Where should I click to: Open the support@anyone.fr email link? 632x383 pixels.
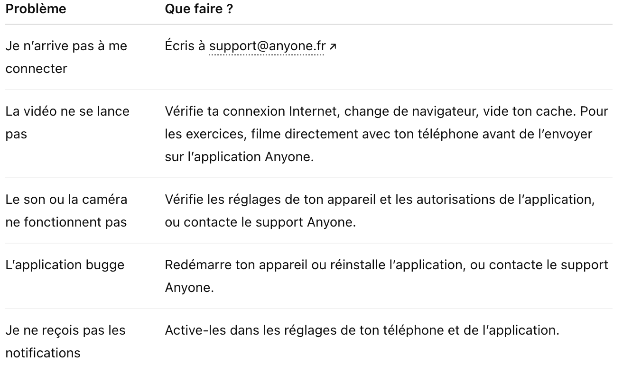click(267, 46)
